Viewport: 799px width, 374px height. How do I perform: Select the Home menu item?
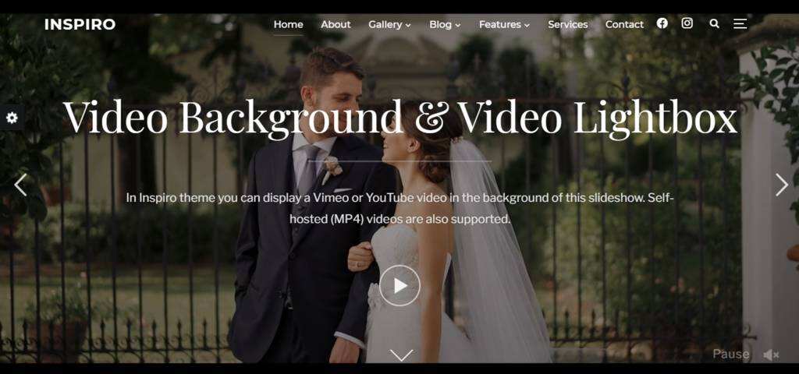289,24
